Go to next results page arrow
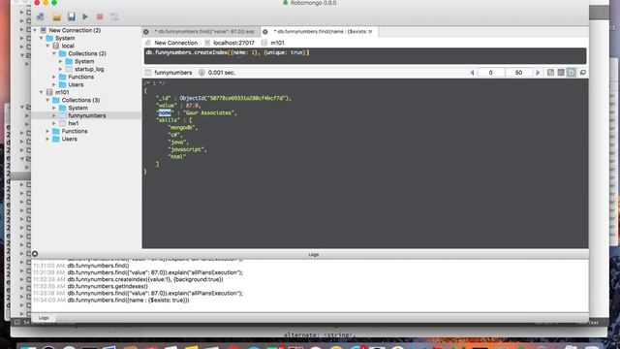The height and width of the screenshot is (349, 620). [538, 73]
